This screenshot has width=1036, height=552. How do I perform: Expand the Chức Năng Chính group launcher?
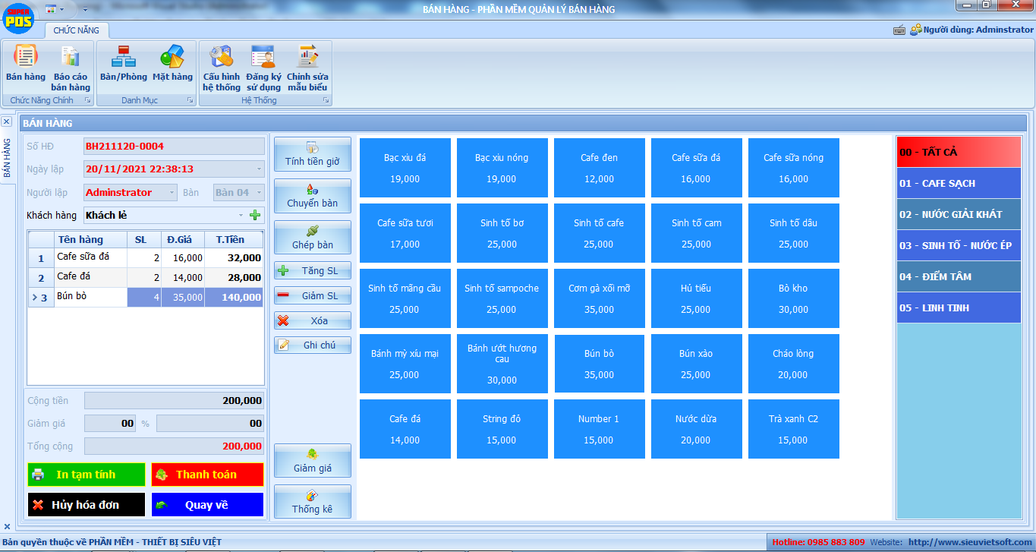(x=87, y=100)
